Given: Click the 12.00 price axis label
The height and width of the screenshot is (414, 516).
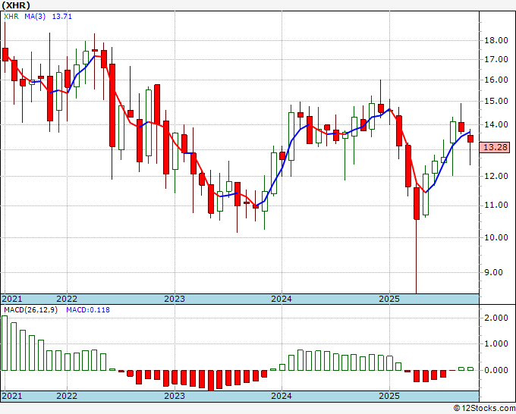Looking at the screenshot, I should 496,176.
